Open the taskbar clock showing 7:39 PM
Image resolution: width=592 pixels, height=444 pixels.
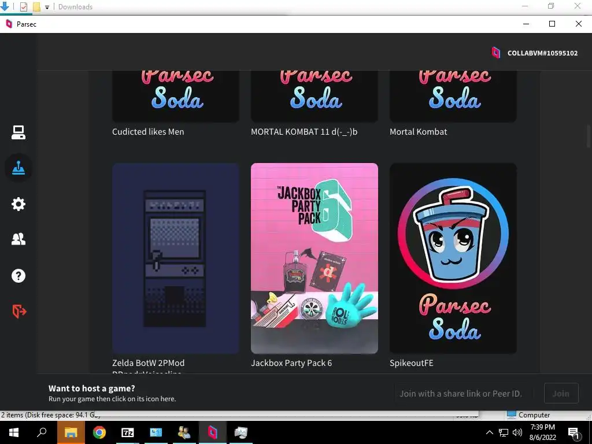click(542, 432)
